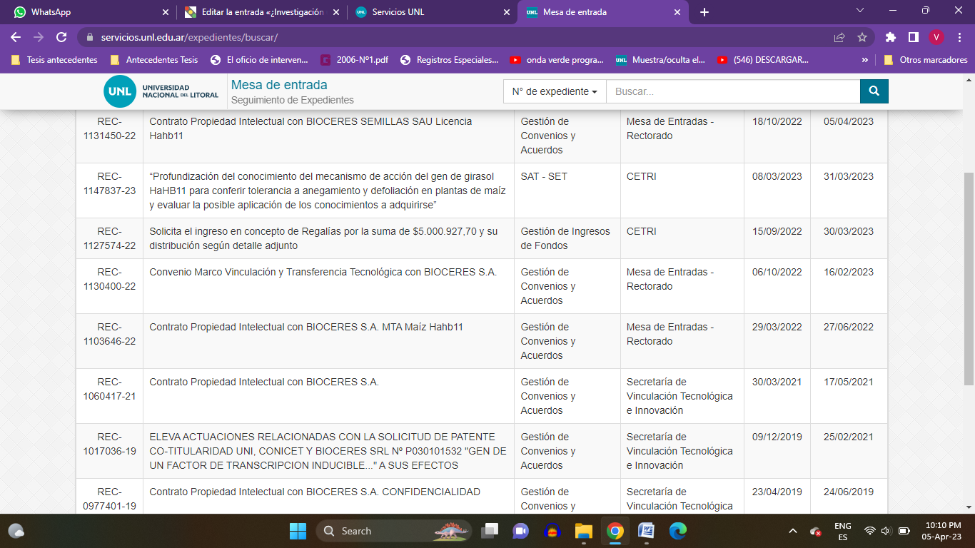This screenshot has width=975, height=548.
Task: Click the Wi-Fi icon in system tray
Action: pos(869,531)
